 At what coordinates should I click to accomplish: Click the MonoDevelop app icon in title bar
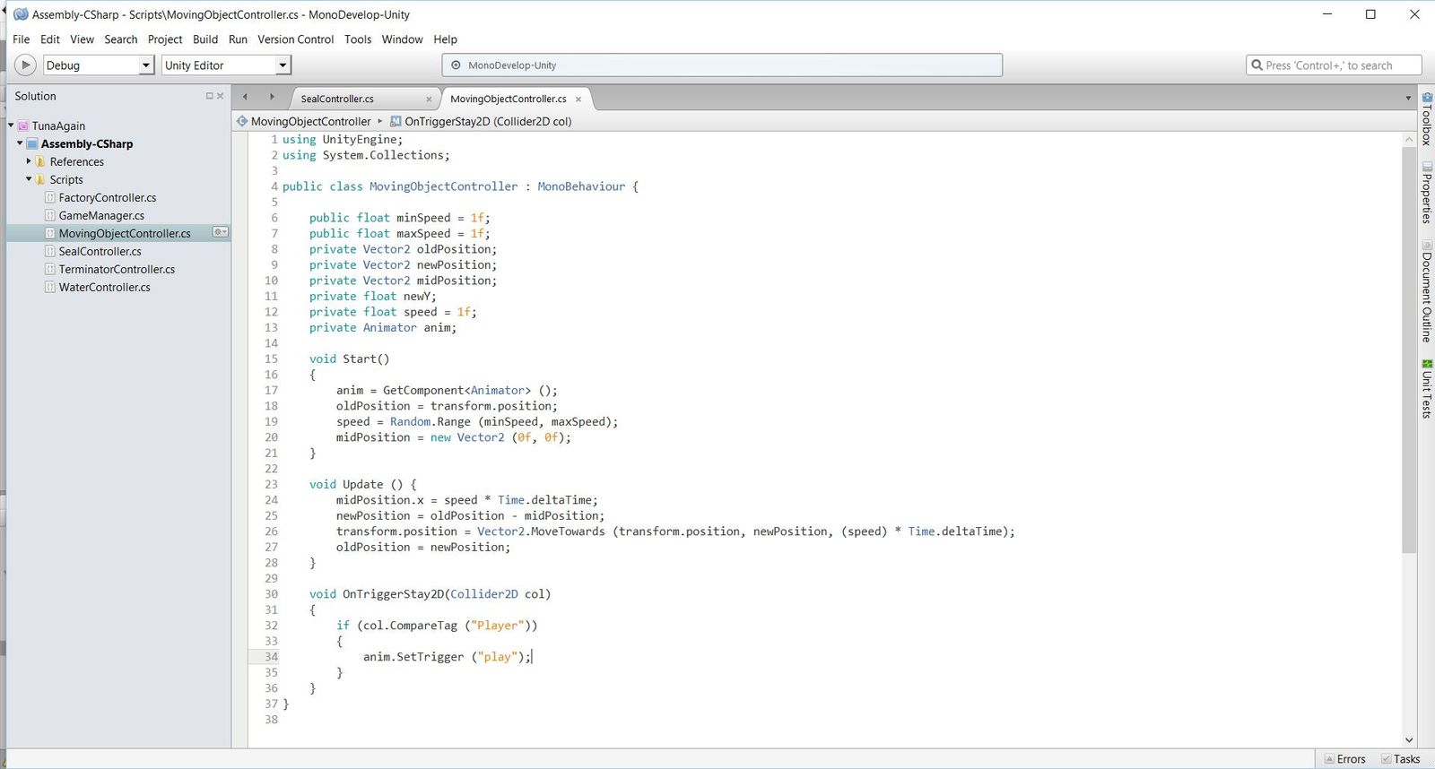[21, 14]
